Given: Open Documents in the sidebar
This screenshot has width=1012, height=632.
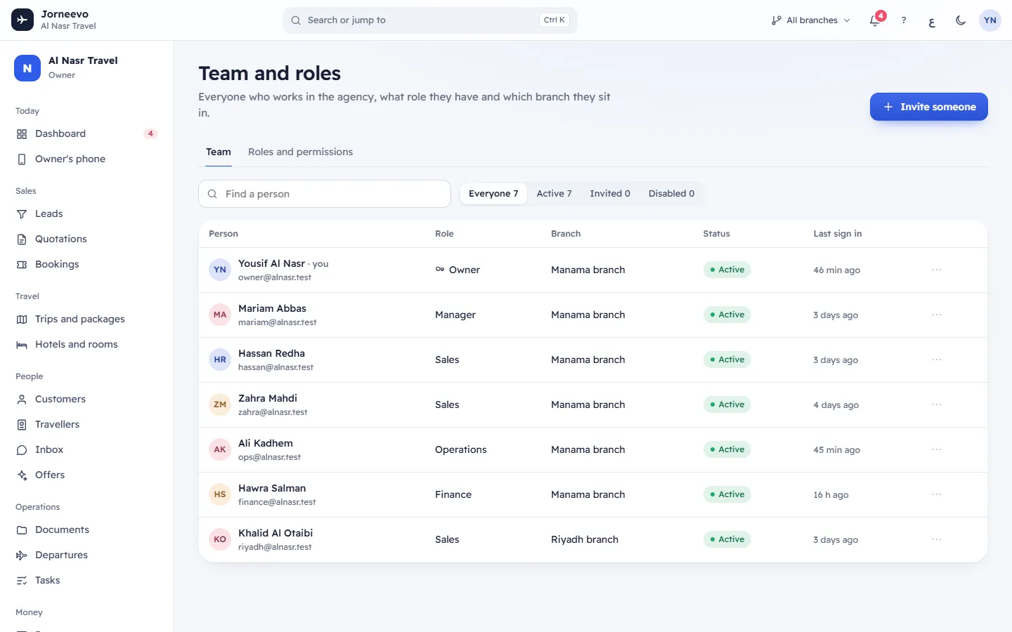Looking at the screenshot, I should tap(86, 529).
